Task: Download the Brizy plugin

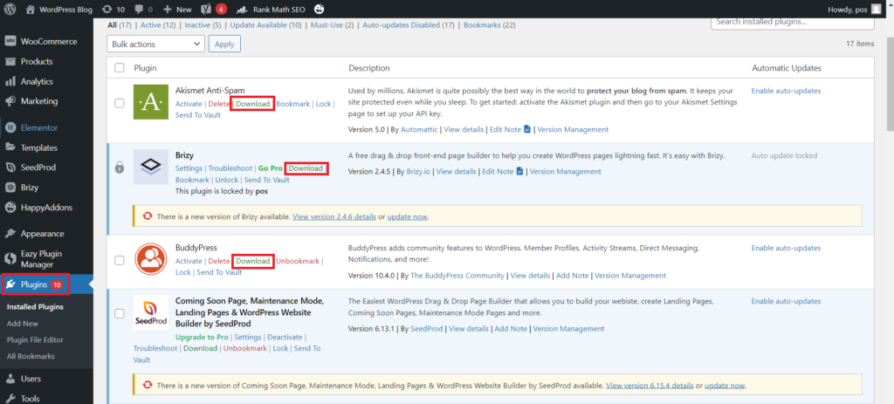Action: pos(306,168)
